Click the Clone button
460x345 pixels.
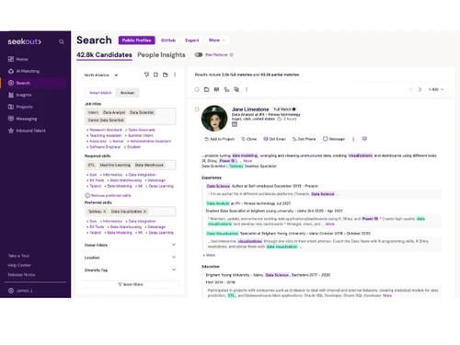249,139
